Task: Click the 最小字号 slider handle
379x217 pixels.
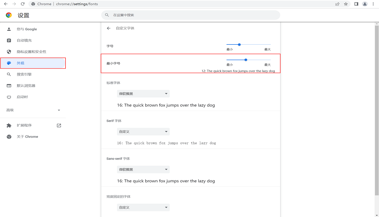Action: pyautogui.click(x=246, y=60)
